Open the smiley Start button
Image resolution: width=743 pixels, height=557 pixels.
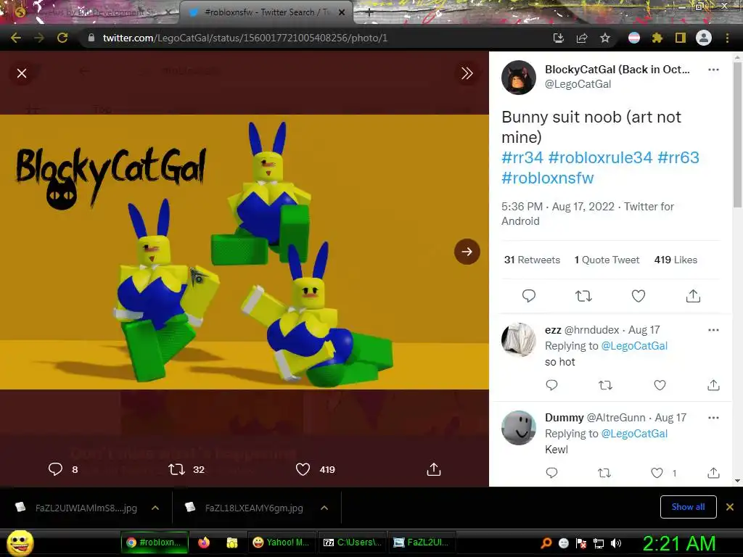coord(20,542)
